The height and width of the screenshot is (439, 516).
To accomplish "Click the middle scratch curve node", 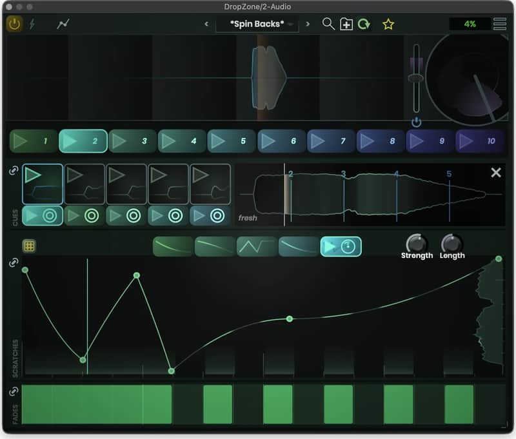I will (x=289, y=318).
